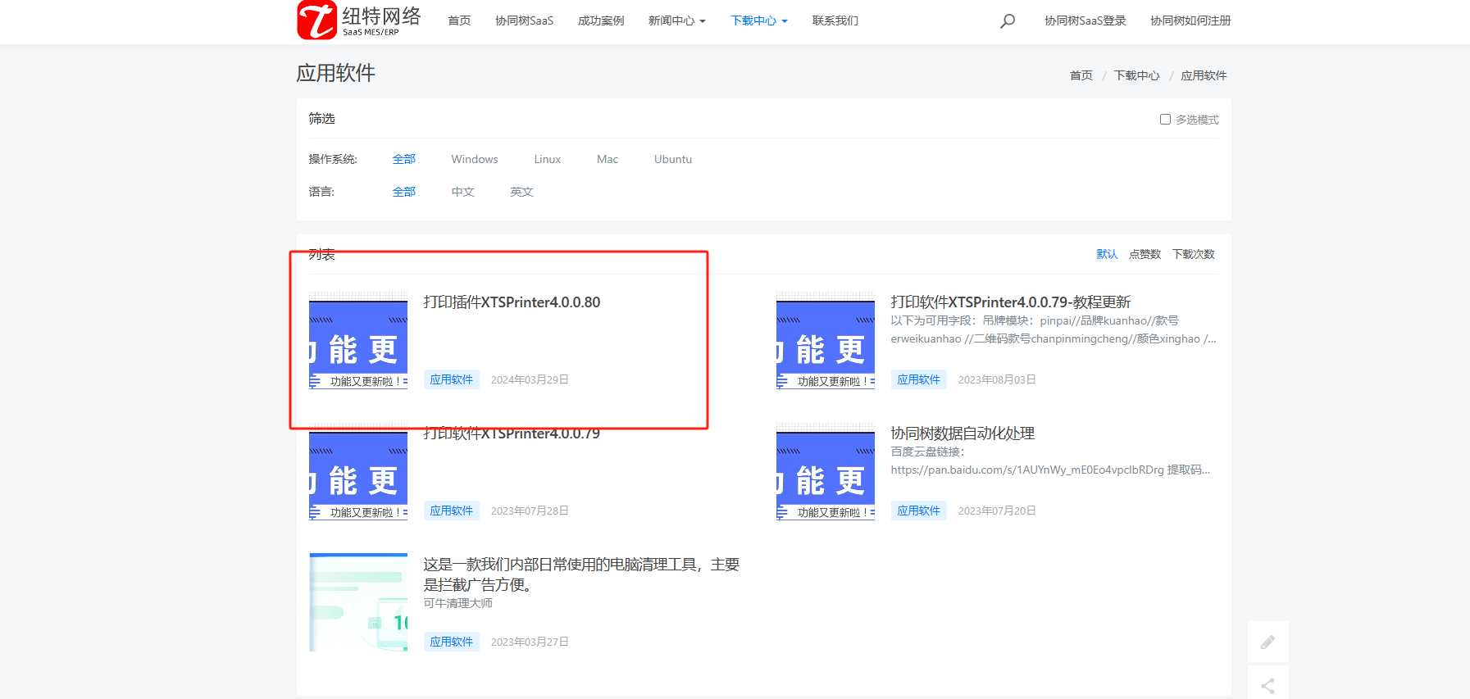Screen dimensions: 1470x699
Task: Click breadcrumb 应用软件 link
Action: (x=1204, y=75)
